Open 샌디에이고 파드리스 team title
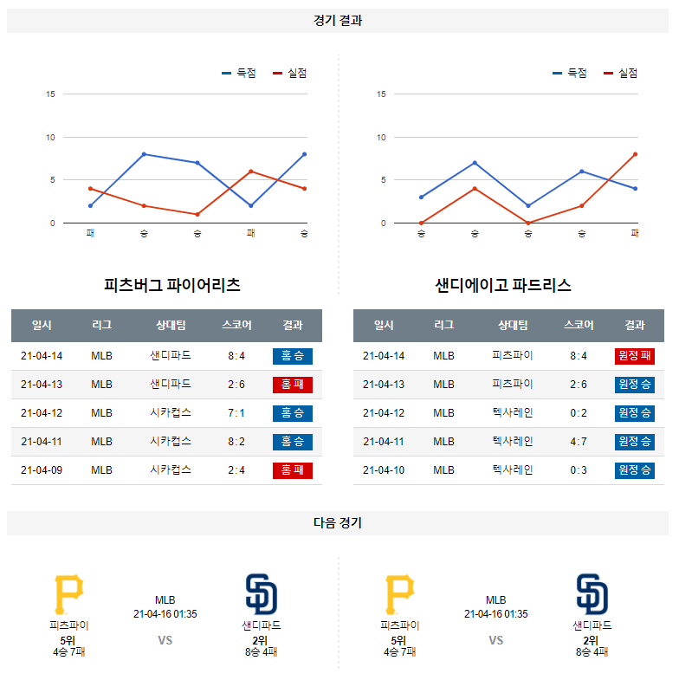Viewport: 679px width, 680px height. (x=503, y=285)
